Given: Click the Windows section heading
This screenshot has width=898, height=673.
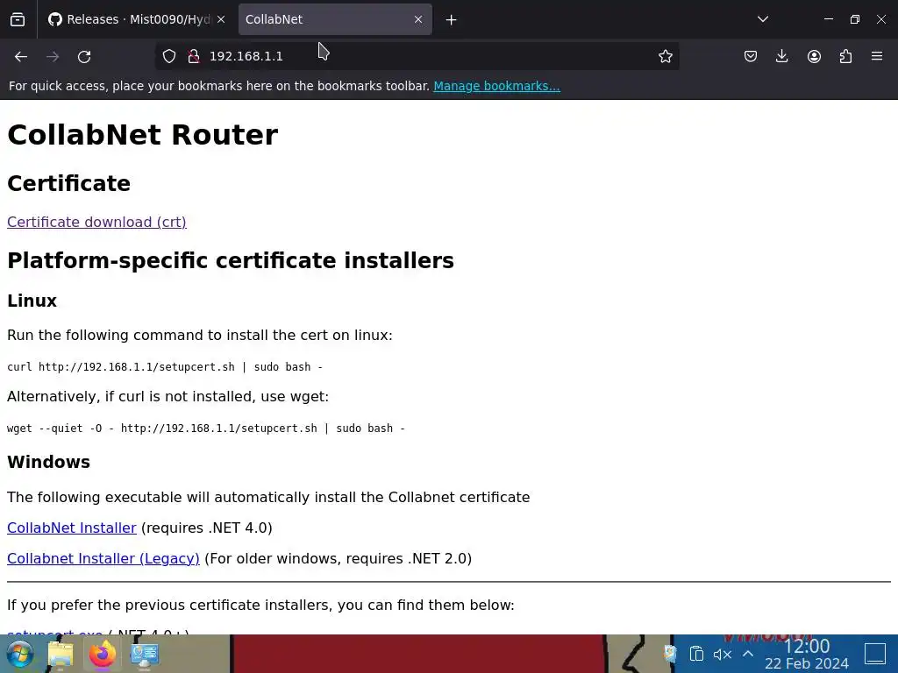Looking at the screenshot, I should point(49,462).
